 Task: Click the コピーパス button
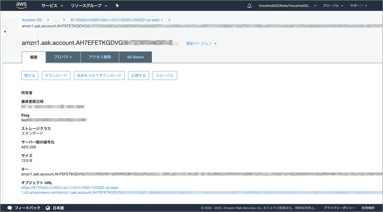[165, 75]
